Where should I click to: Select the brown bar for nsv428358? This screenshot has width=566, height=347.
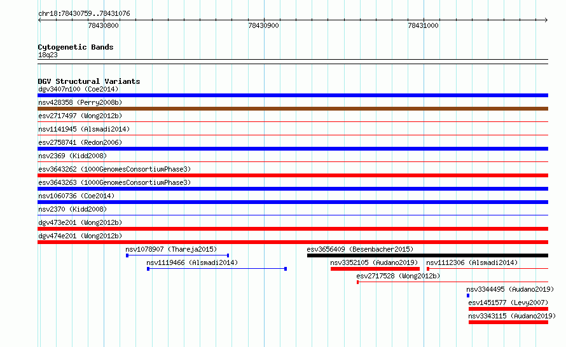pos(293,109)
